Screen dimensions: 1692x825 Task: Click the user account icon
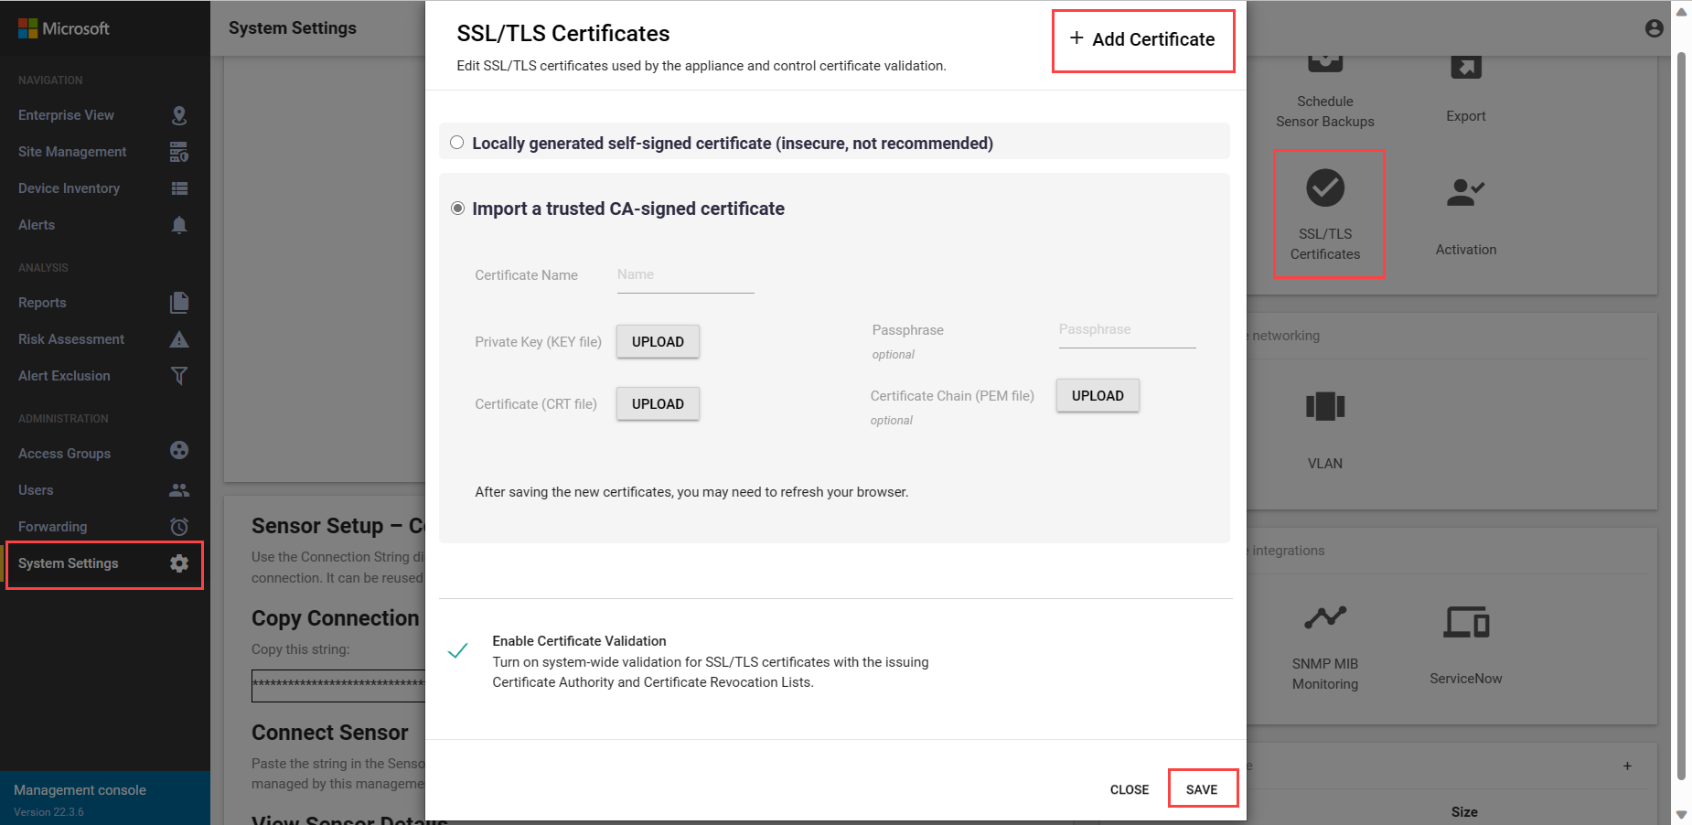pos(1654,28)
